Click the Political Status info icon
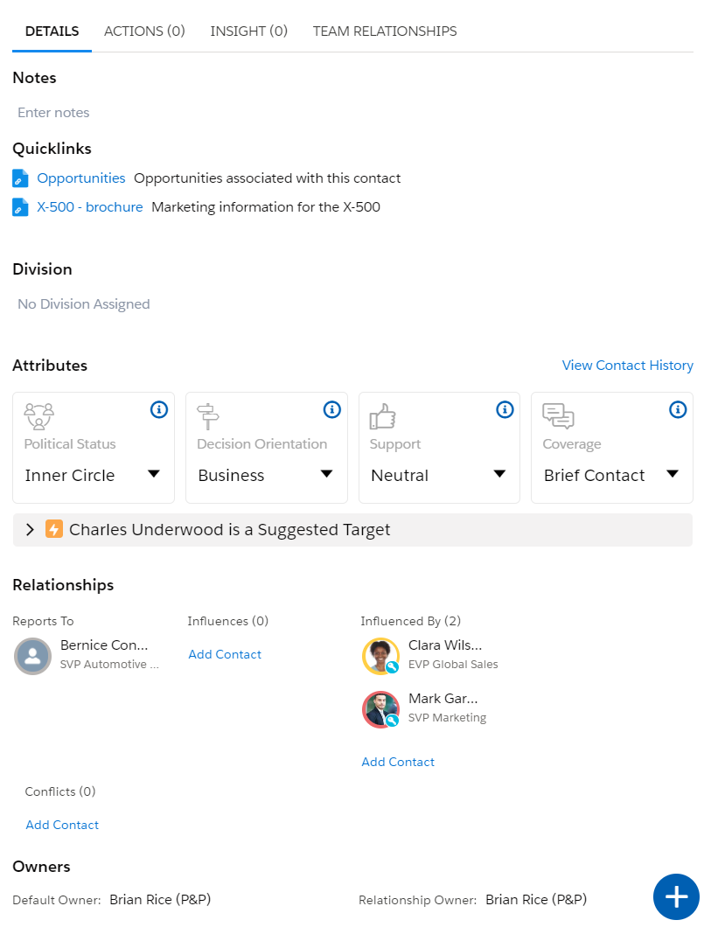 159,410
